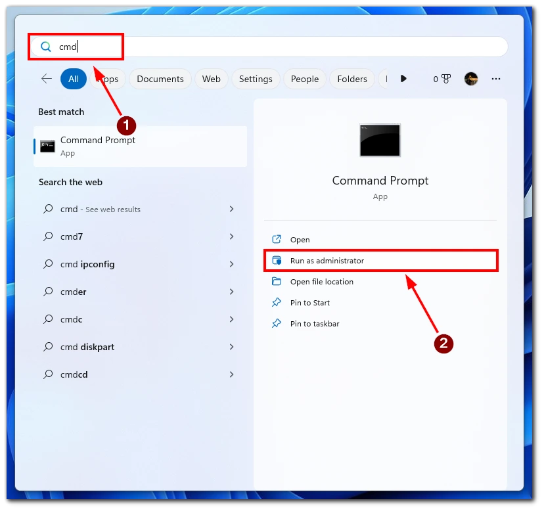Switch to the Documents filter tab
Viewport: 544px width, 511px height.
click(x=160, y=79)
